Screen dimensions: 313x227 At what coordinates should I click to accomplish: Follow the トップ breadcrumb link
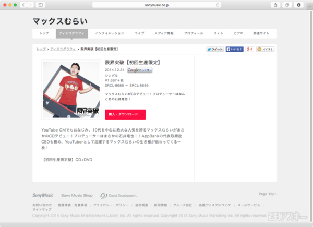[41, 49]
